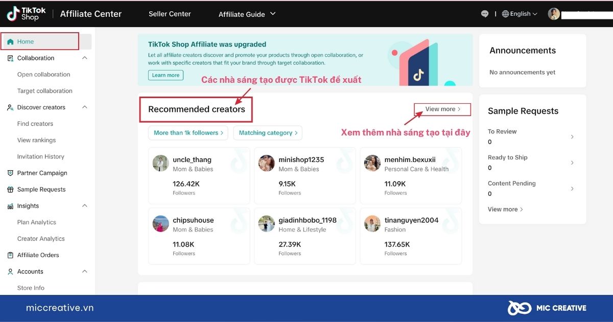Image resolution: width=613 pixels, height=322 pixels.
Task: Click the Home house icon
Action: coord(10,42)
